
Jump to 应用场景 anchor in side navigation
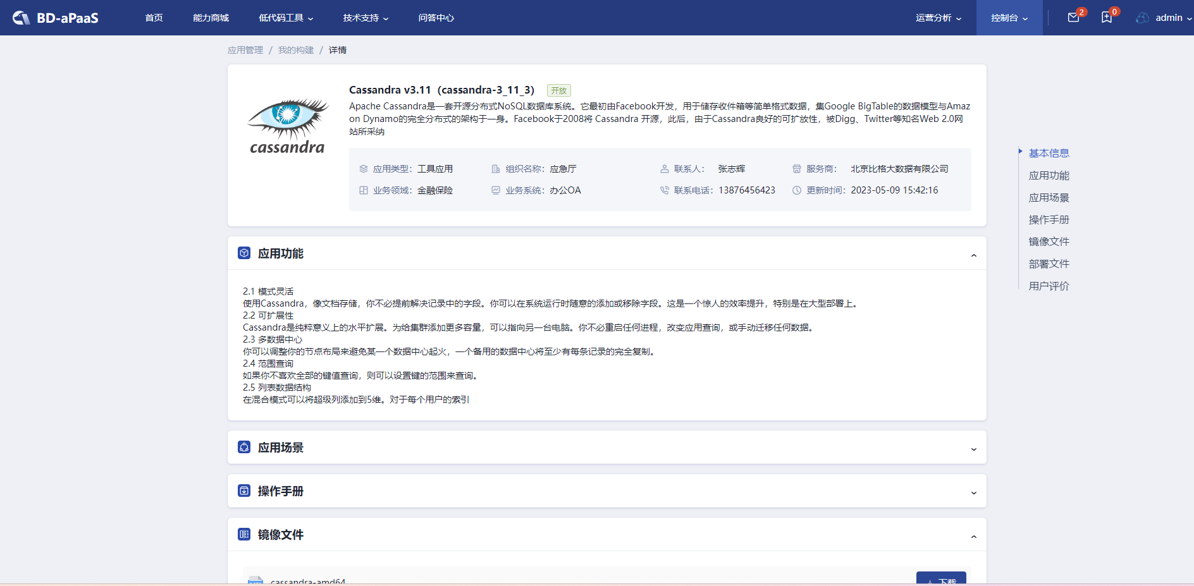(x=1049, y=197)
